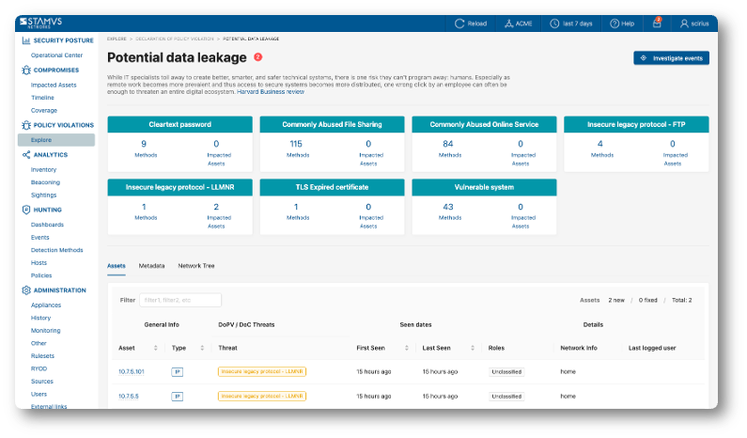Screen dimensions: 747x438
Task: Open the scirius user menu
Action: (695, 23)
